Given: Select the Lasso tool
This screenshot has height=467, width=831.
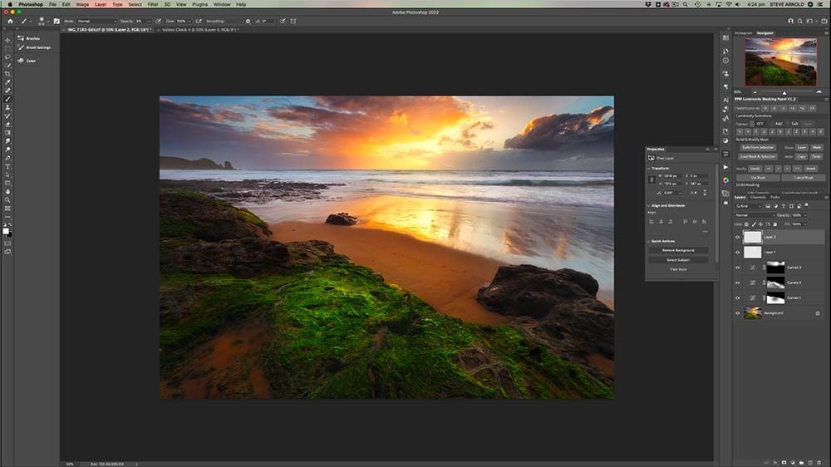Looking at the screenshot, I should tap(7, 57).
